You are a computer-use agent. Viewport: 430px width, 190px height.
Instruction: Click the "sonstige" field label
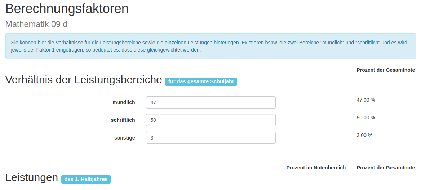pos(124,138)
